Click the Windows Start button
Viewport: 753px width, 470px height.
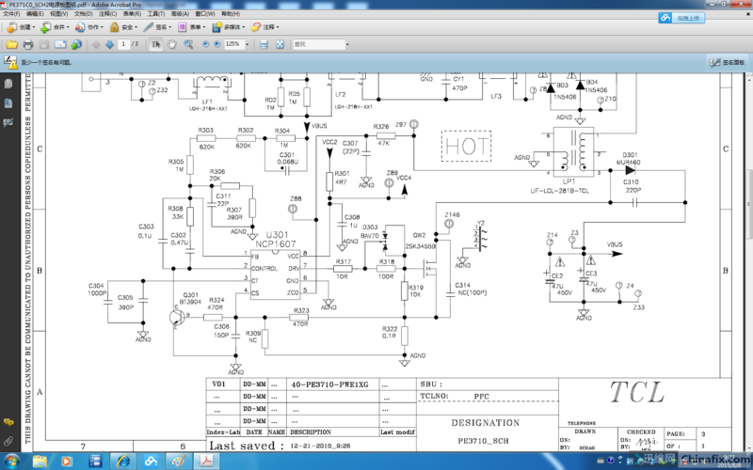(11, 462)
